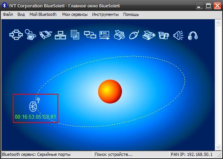Select the Information Synchronization icon

coord(90,35)
